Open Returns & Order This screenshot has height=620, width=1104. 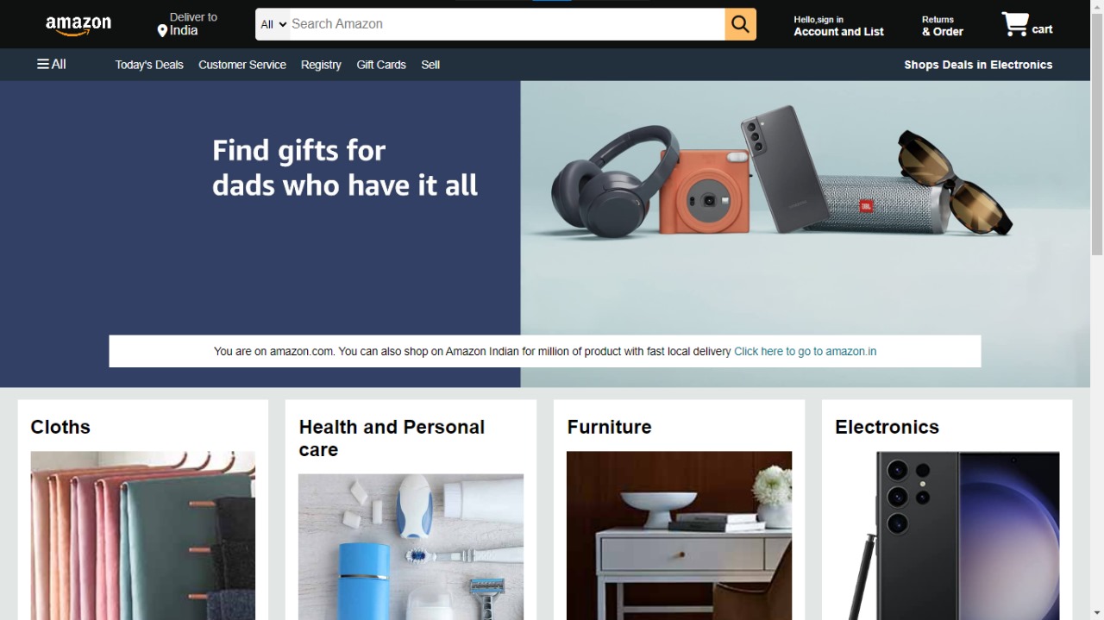click(x=943, y=26)
